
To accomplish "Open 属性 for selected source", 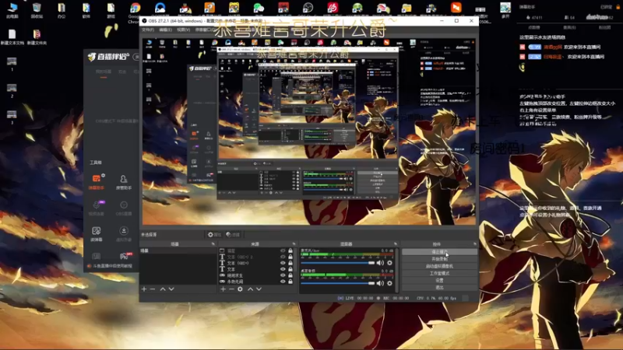I will 214,235.
